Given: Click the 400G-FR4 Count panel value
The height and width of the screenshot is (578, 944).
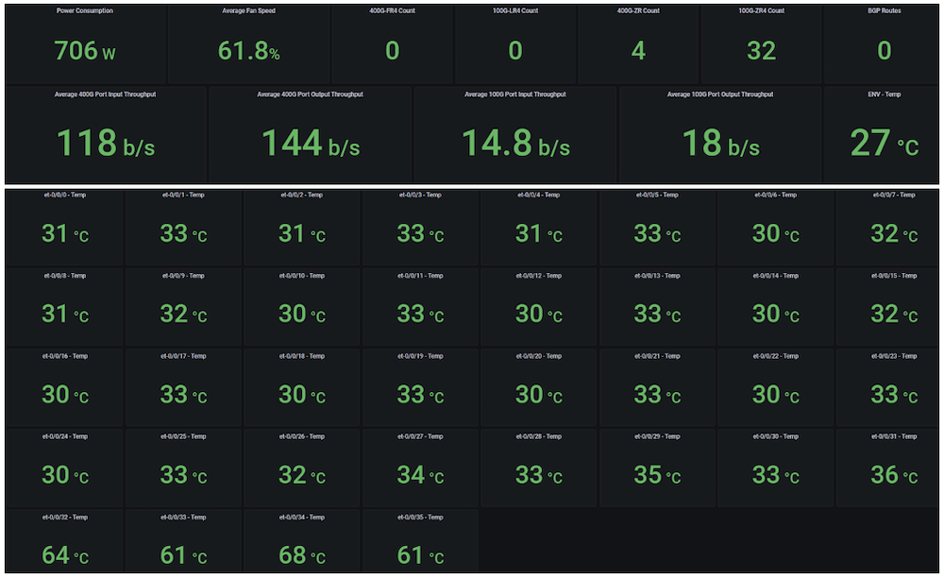Looking at the screenshot, I should pyautogui.click(x=392, y=51).
